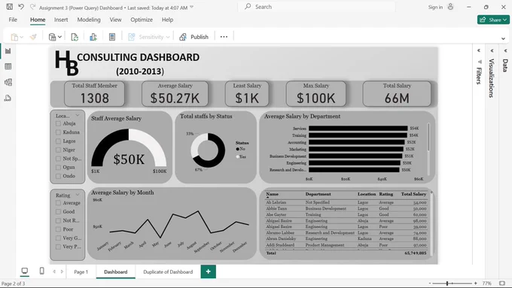Click the Paste clipboard icon

[14, 37]
